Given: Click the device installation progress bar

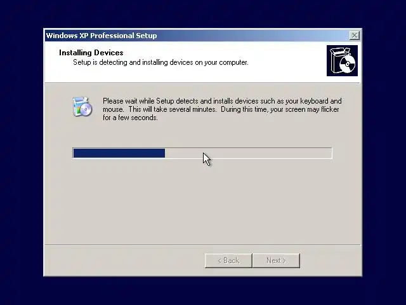Looking at the screenshot, I should [202, 153].
